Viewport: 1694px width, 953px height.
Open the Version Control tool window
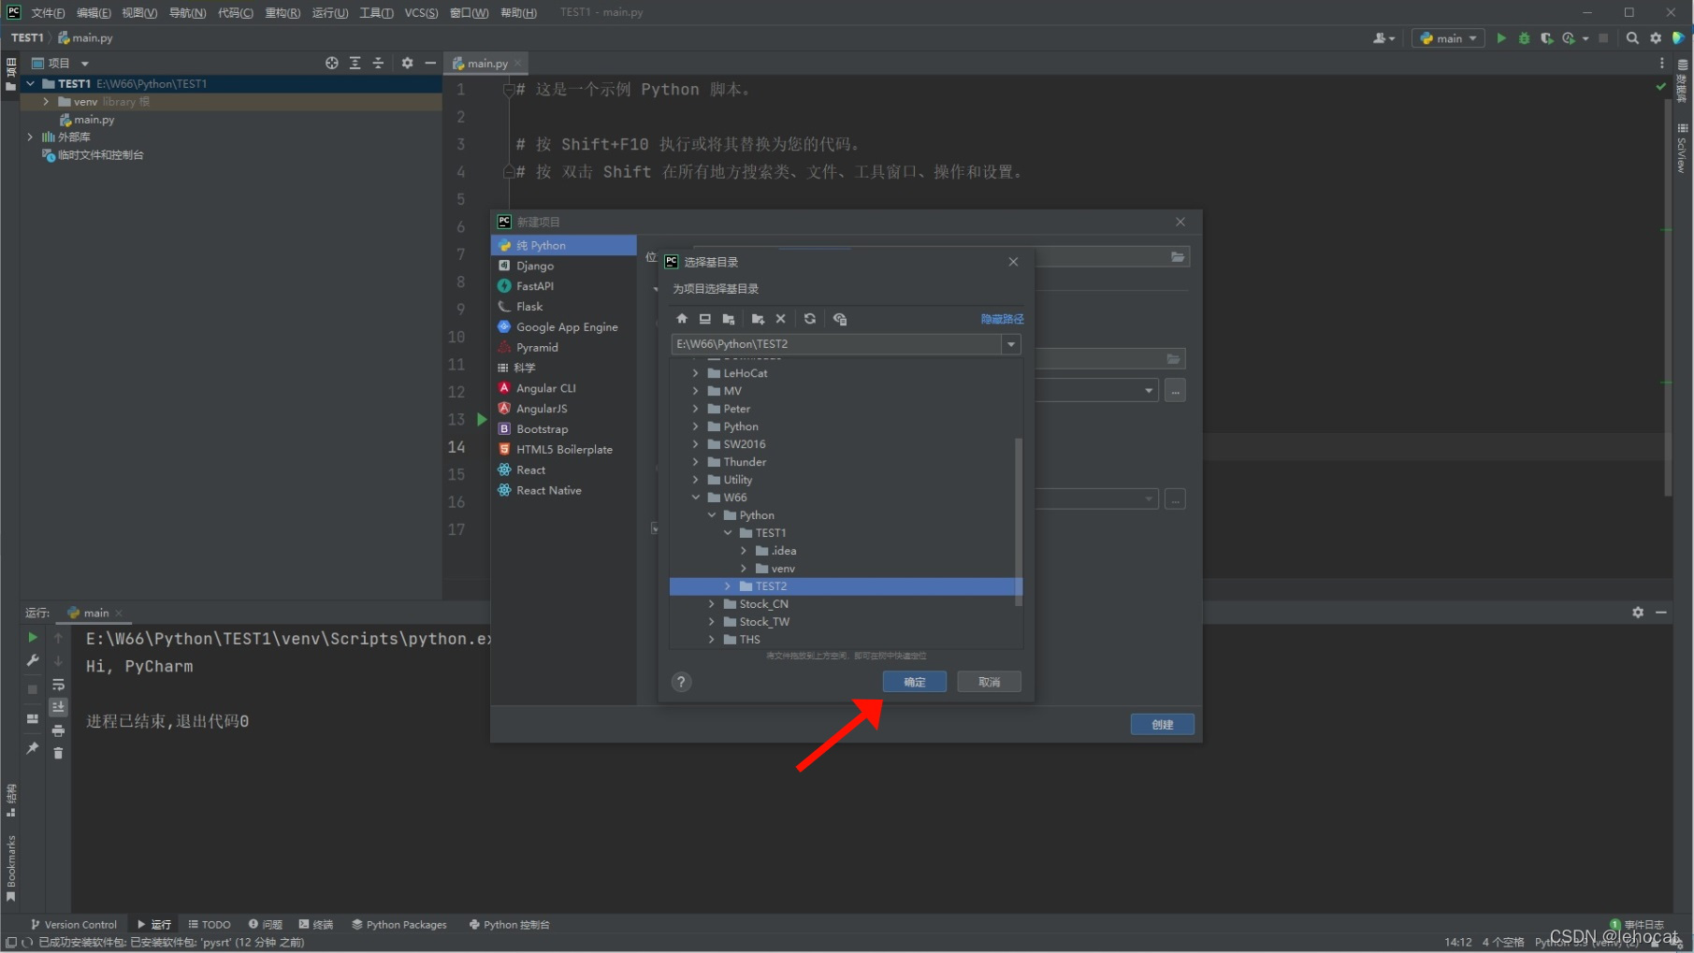[74, 924]
